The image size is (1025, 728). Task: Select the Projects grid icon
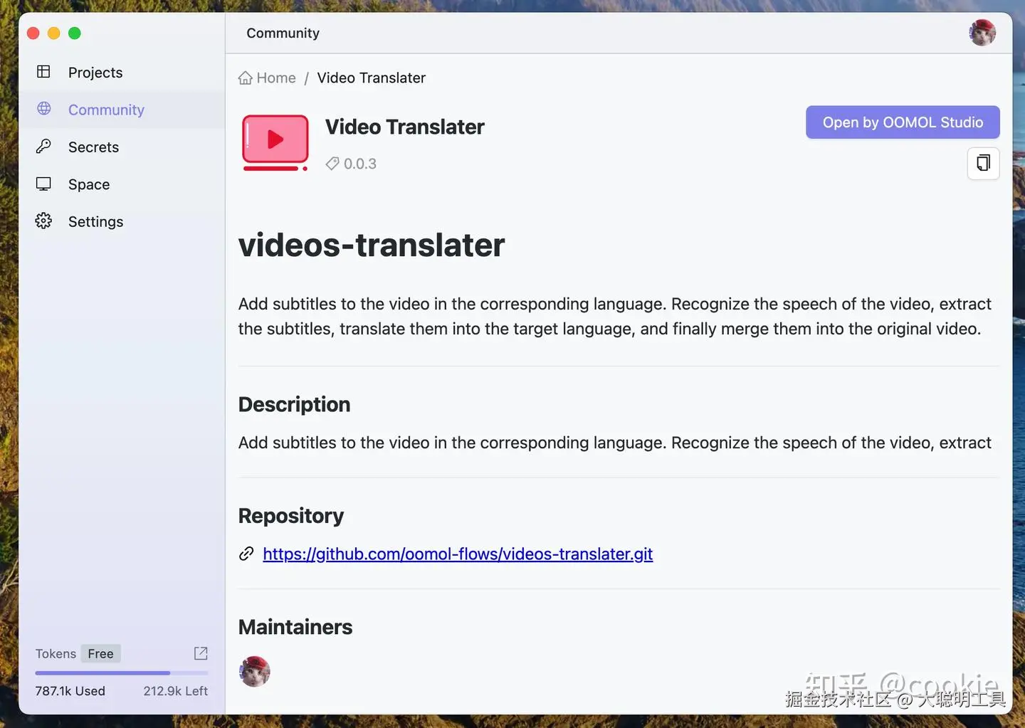[x=43, y=72]
